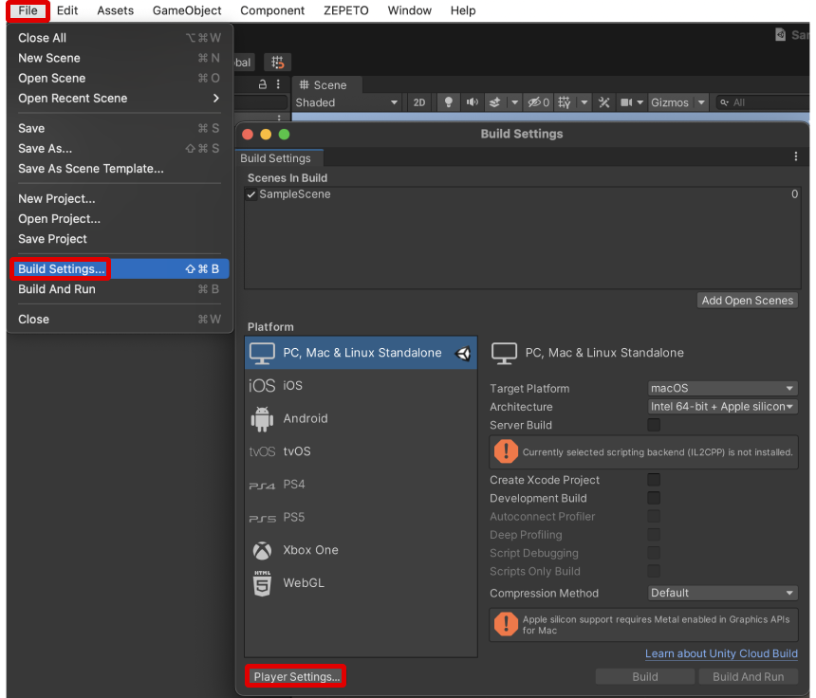The height and width of the screenshot is (698, 816).
Task: Click the monitor icon in platform list
Action: point(262,353)
